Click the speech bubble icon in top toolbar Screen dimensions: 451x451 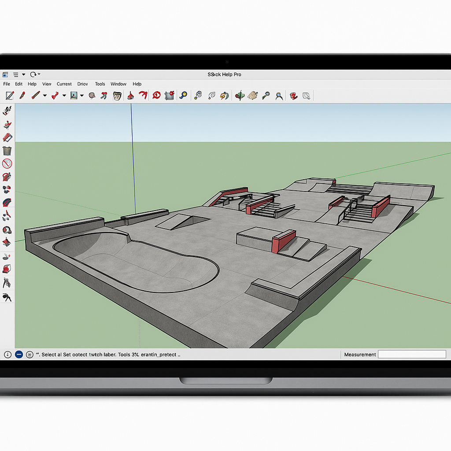tap(92, 96)
